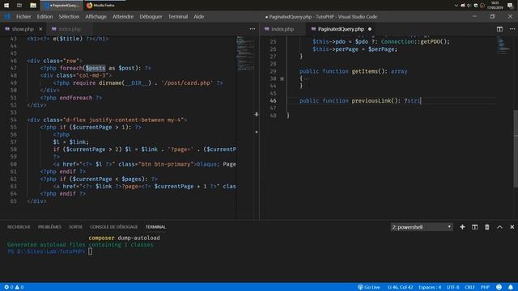Image resolution: width=518 pixels, height=291 pixels.
Task: Change file encoding UTF-8
Action: pyautogui.click(x=452, y=287)
